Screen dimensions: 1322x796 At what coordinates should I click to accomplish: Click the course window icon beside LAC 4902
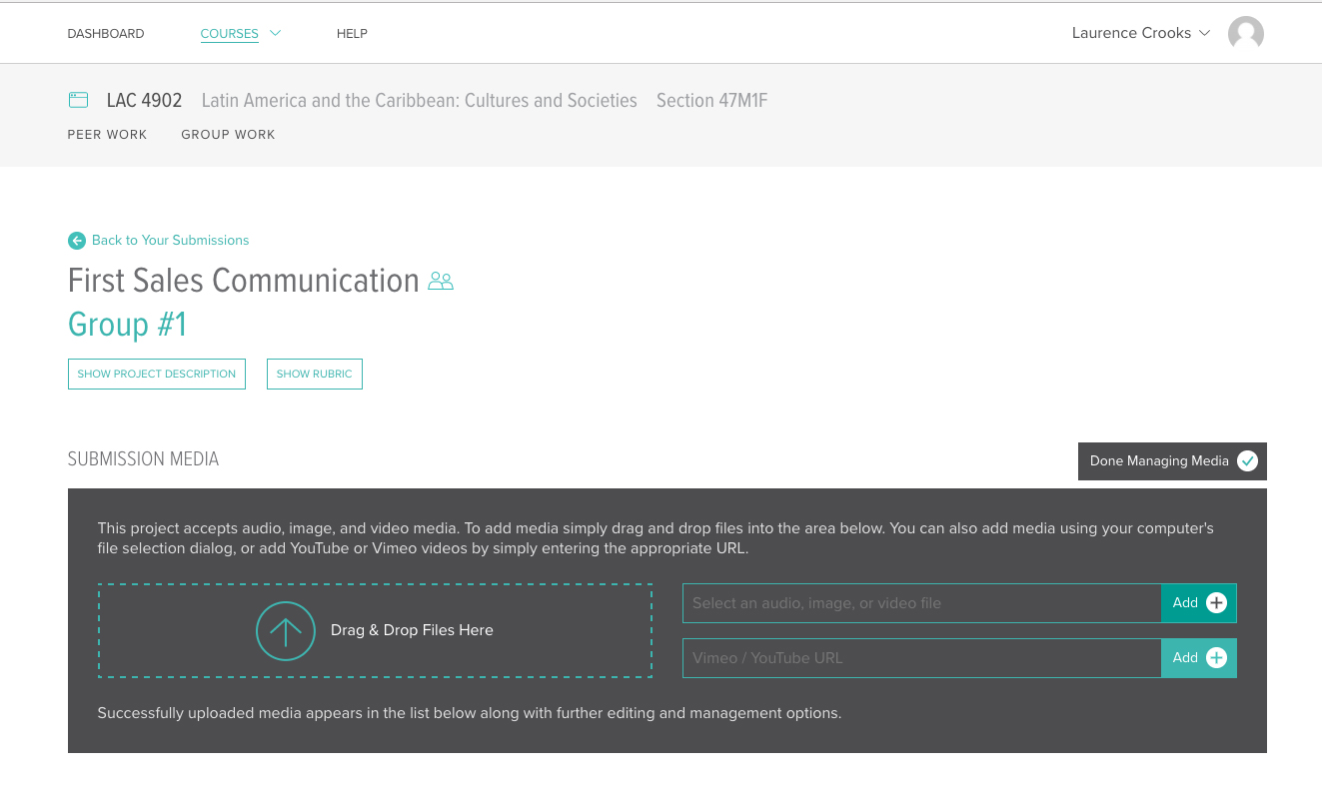click(78, 100)
